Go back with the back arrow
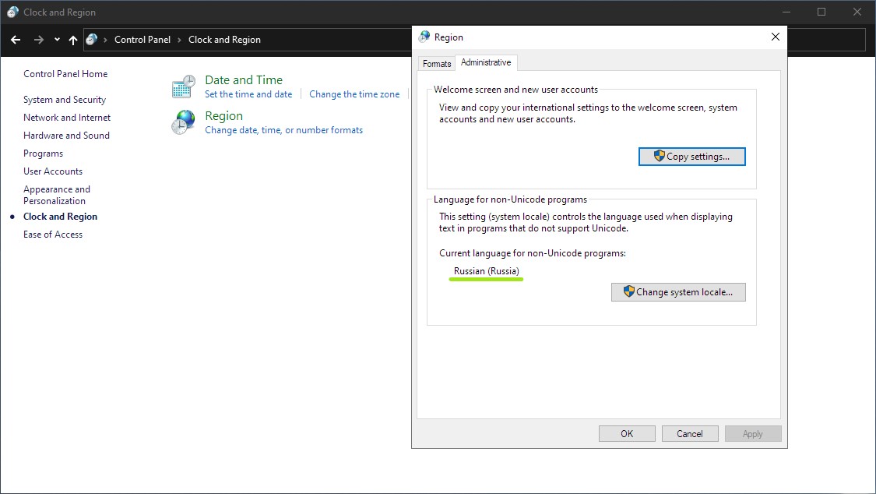The image size is (876, 494). coord(16,40)
